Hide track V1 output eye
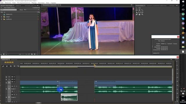This screenshot has width=186, height=104. [14, 82]
